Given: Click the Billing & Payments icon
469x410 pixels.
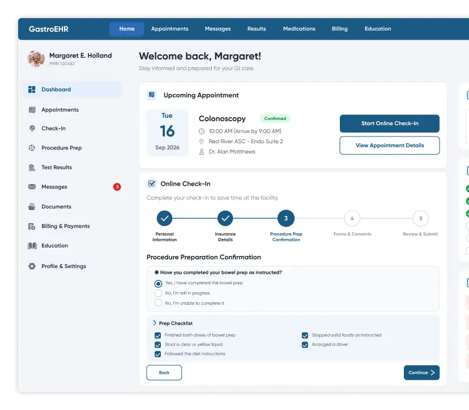Looking at the screenshot, I should 32,227.
